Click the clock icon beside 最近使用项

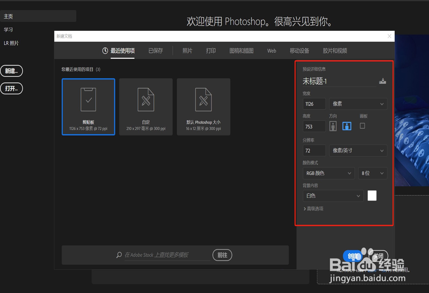105,51
